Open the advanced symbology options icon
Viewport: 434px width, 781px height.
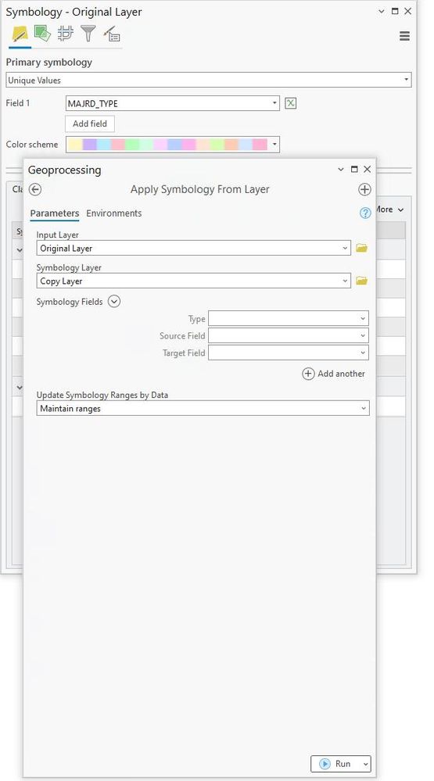click(112, 34)
